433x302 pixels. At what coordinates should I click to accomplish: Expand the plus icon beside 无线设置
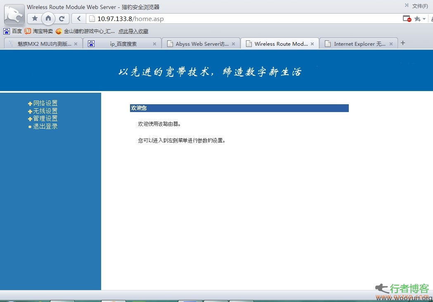30,111
